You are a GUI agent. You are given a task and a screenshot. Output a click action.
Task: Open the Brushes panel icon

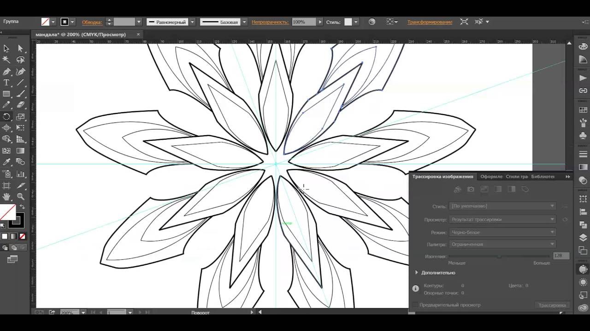583,123
